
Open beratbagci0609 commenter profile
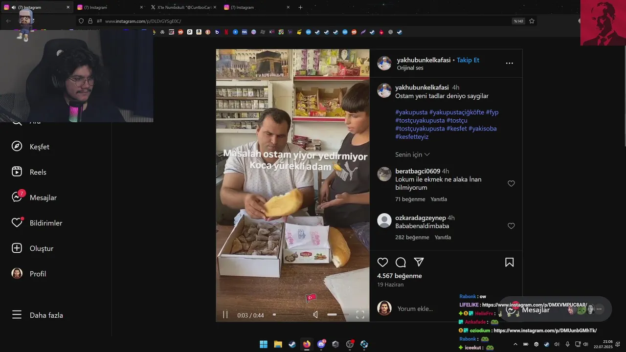click(x=418, y=171)
